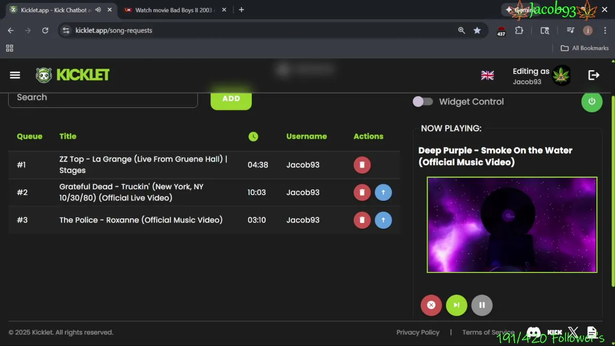The image size is (615, 346).
Task: Click the extension with 437 badge
Action: point(501,31)
